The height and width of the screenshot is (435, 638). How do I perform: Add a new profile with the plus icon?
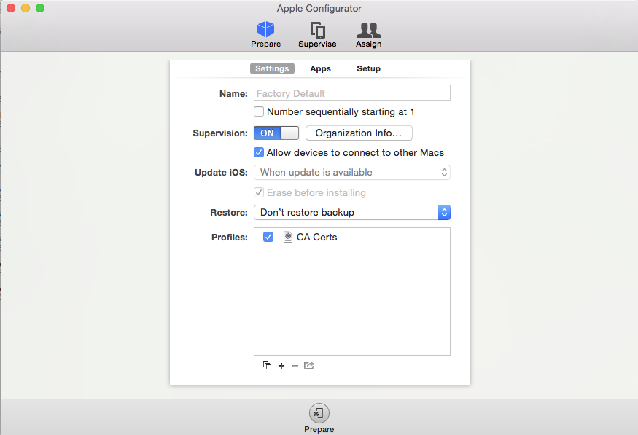pyautogui.click(x=281, y=366)
